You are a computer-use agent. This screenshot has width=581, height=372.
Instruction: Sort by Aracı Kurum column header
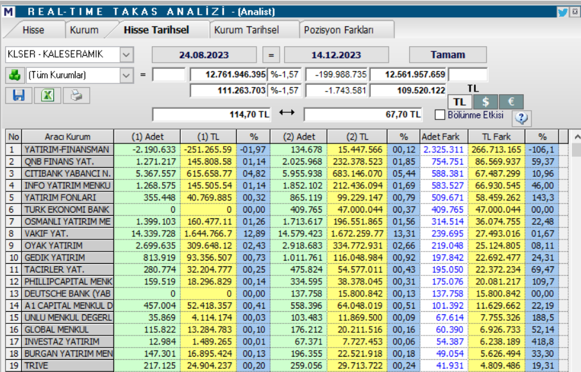point(67,137)
